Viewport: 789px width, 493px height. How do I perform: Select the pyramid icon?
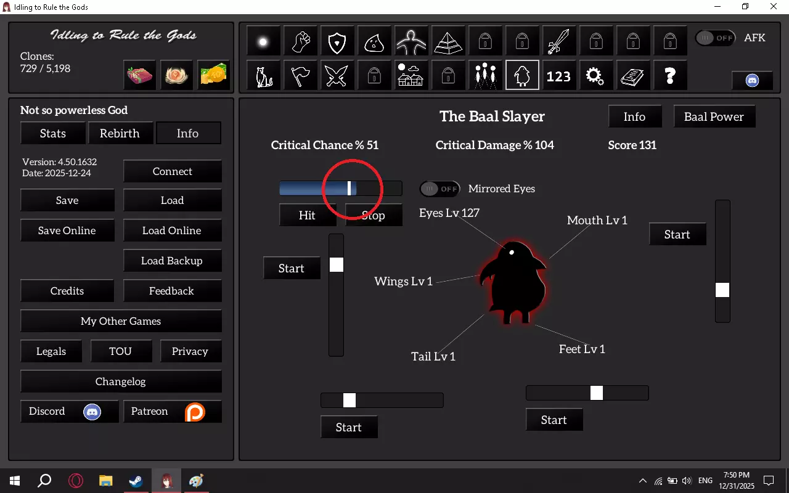click(x=448, y=42)
